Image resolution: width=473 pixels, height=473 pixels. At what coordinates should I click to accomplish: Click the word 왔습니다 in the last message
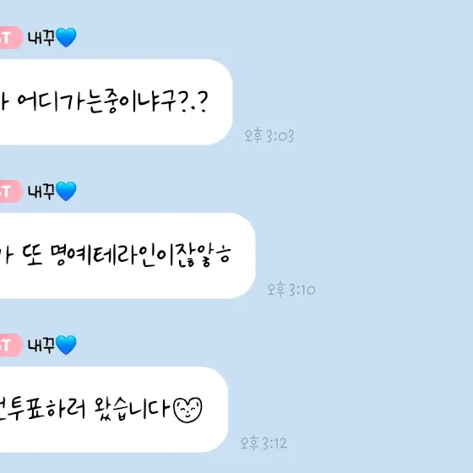pyautogui.click(x=132, y=410)
